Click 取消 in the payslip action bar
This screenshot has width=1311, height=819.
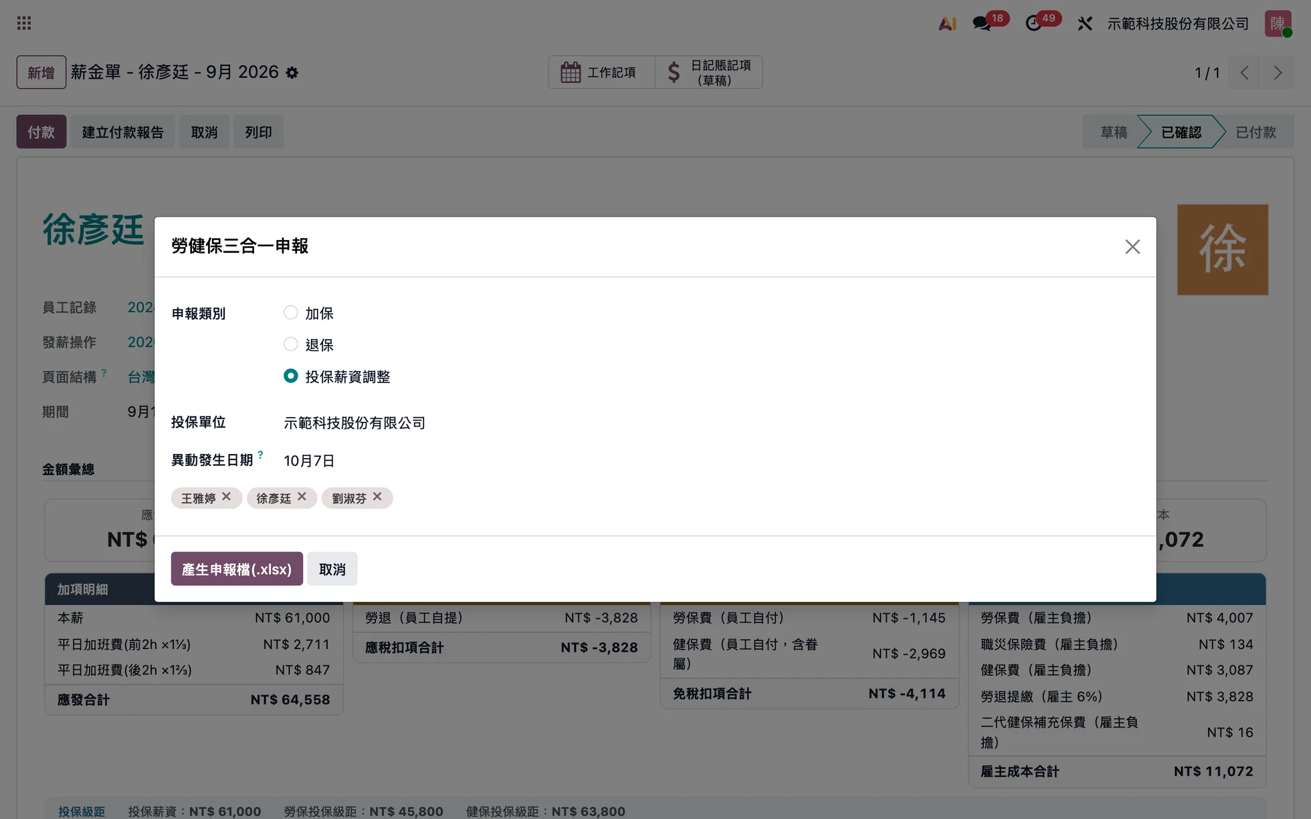[x=204, y=132]
